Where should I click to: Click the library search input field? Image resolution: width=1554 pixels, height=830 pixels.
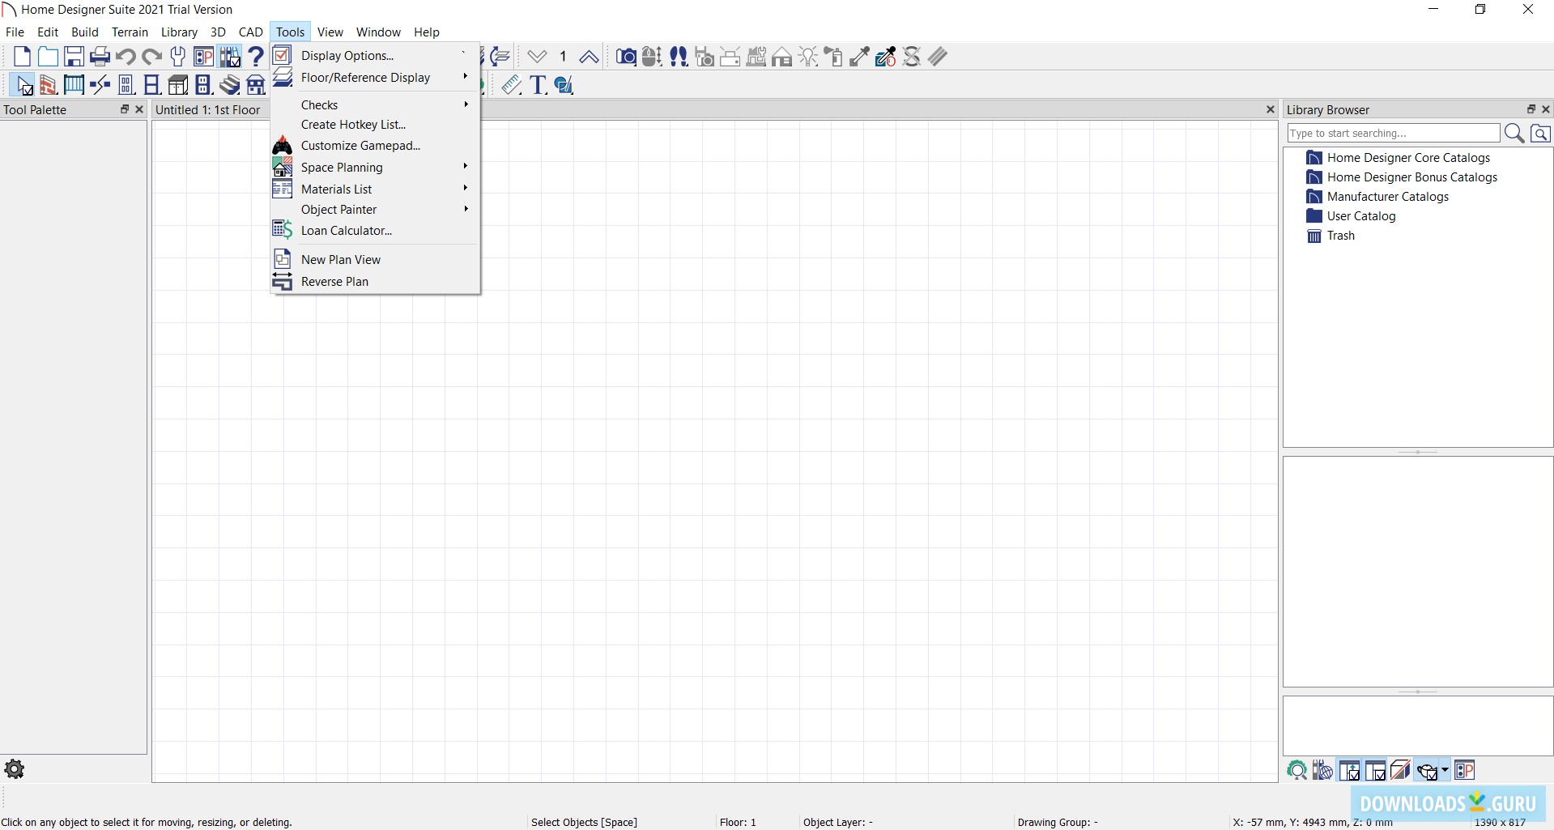tap(1393, 134)
